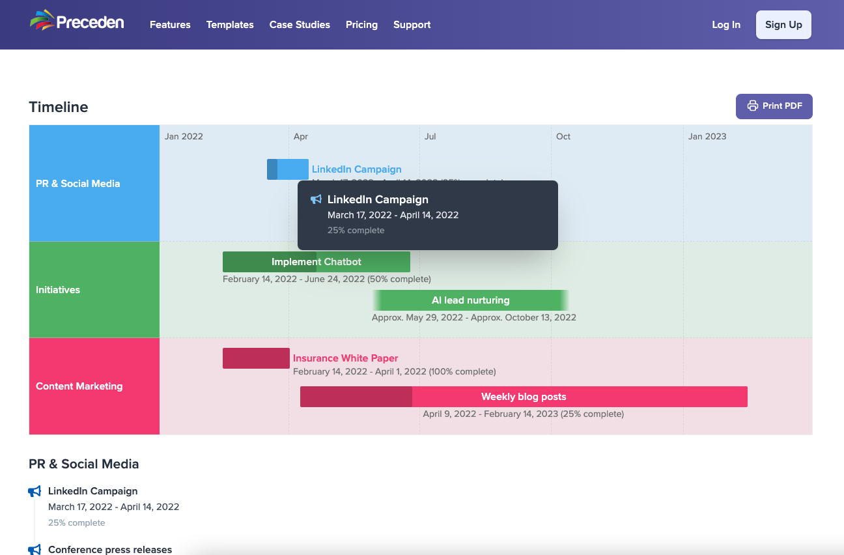844x555 pixels.
Task: Click megaphone icon beside Conference press releases
Action: [35, 550]
